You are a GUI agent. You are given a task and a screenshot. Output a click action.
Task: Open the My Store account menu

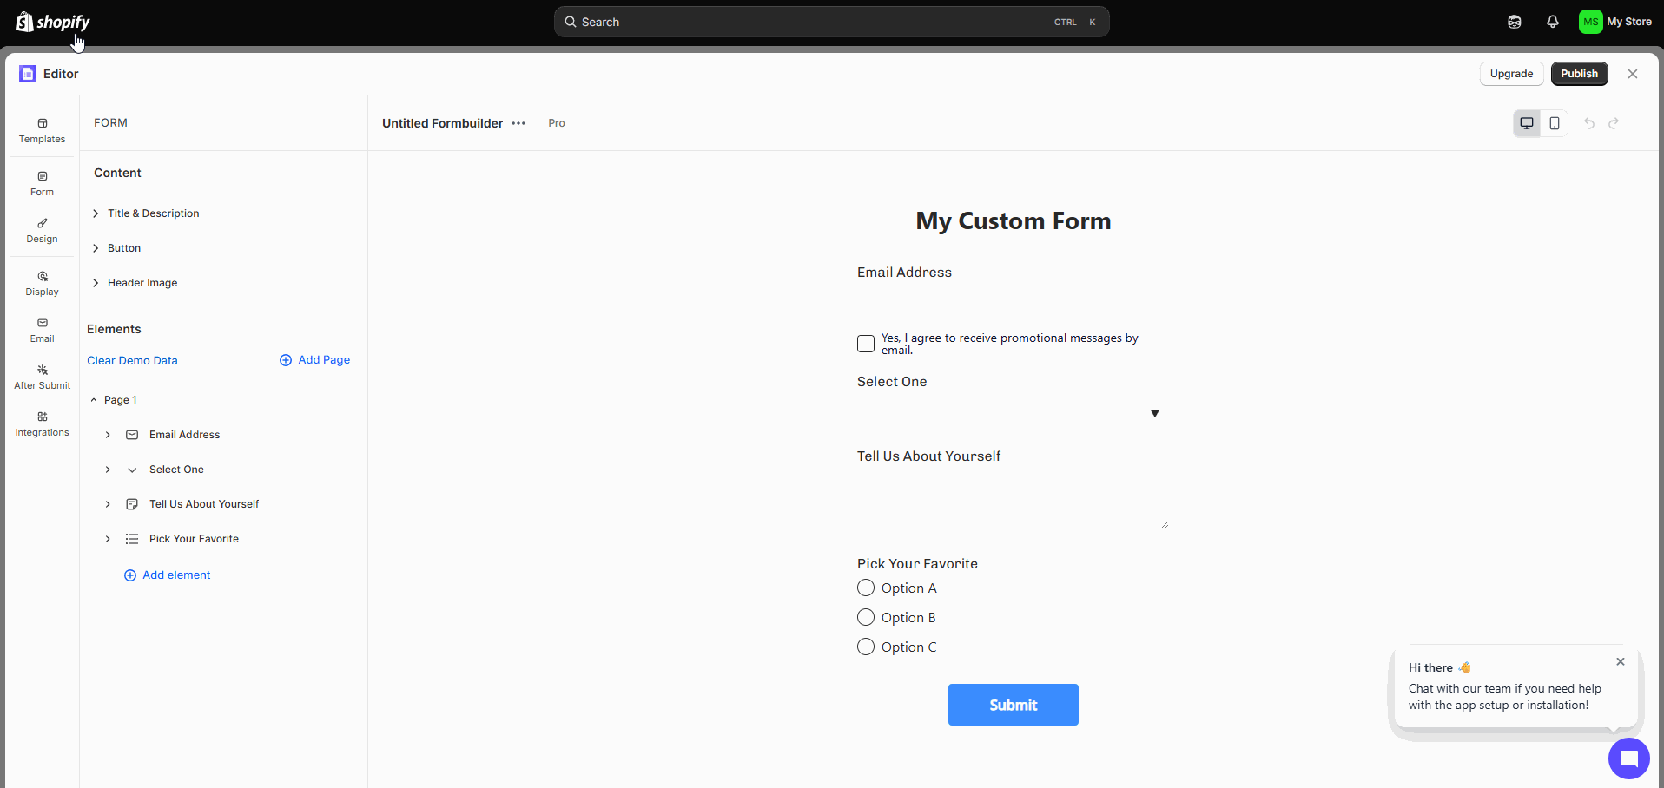click(1615, 22)
